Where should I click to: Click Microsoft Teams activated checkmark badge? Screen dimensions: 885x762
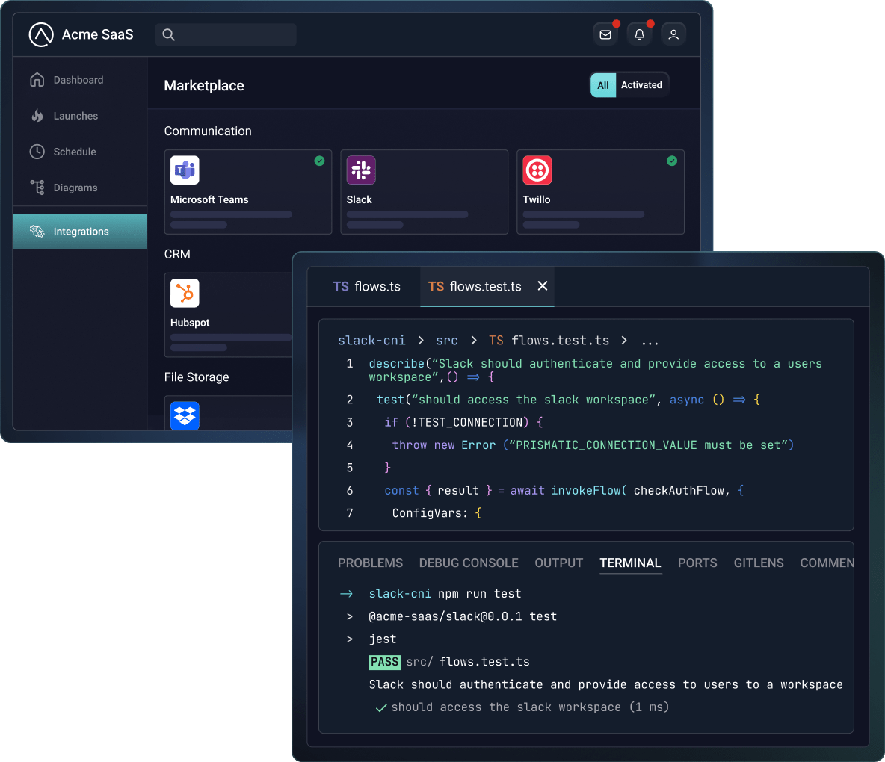pyautogui.click(x=319, y=161)
